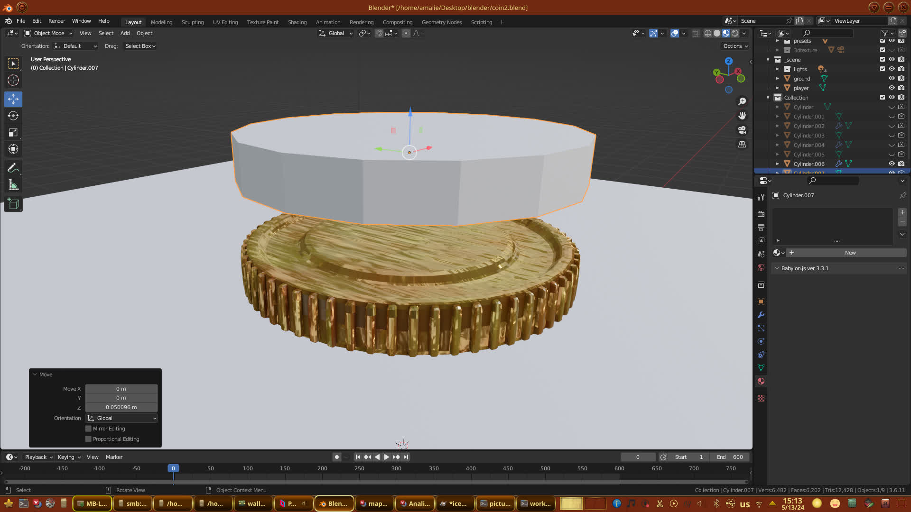Activate the Annotate pencil tool
Screen dimensions: 911x512
pos(13,168)
